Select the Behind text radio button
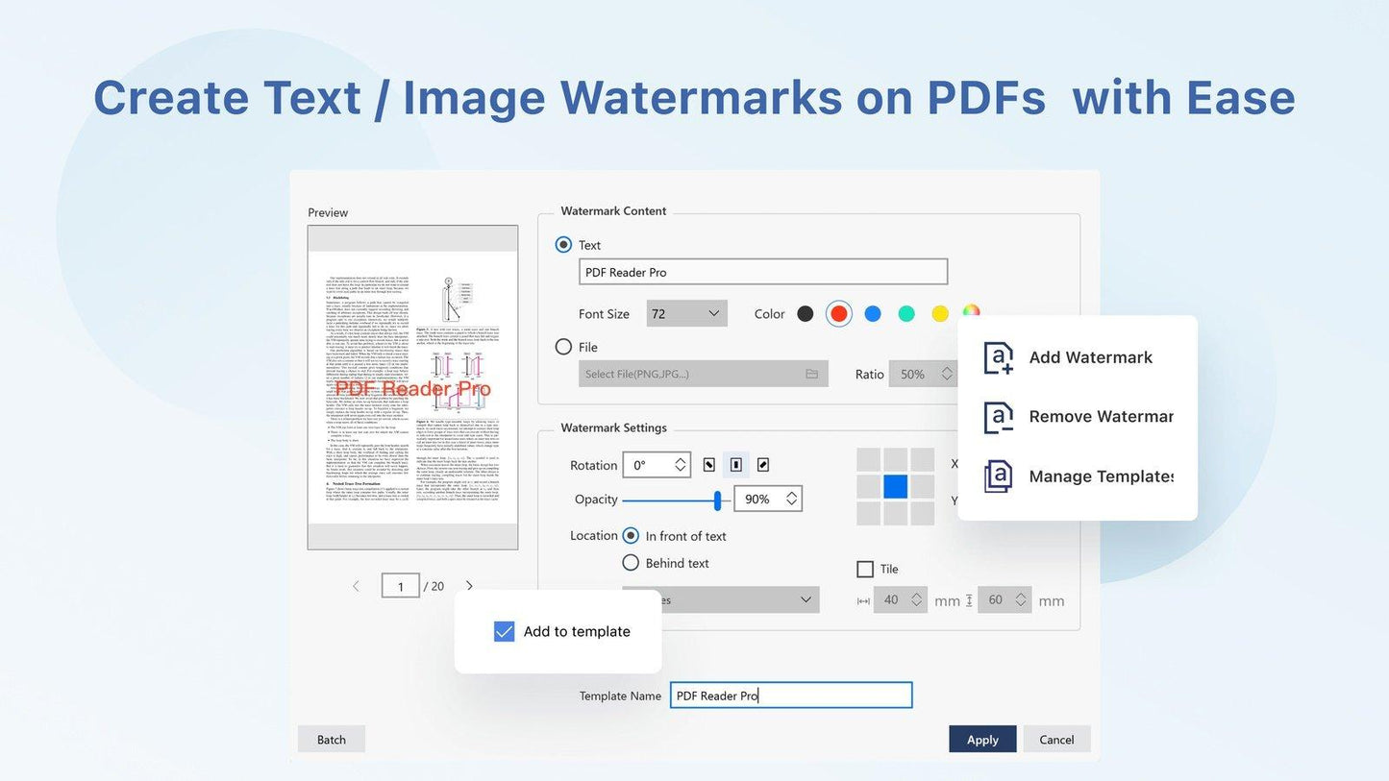Image resolution: width=1389 pixels, height=781 pixels. [x=631, y=563]
